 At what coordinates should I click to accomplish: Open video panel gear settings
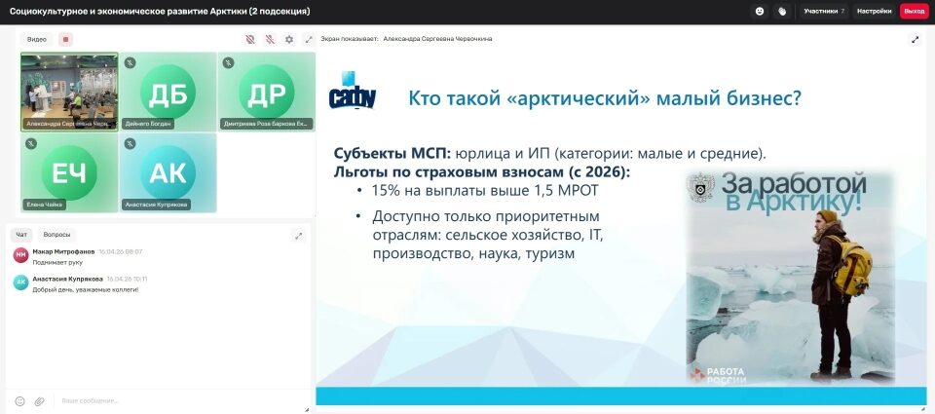[288, 39]
